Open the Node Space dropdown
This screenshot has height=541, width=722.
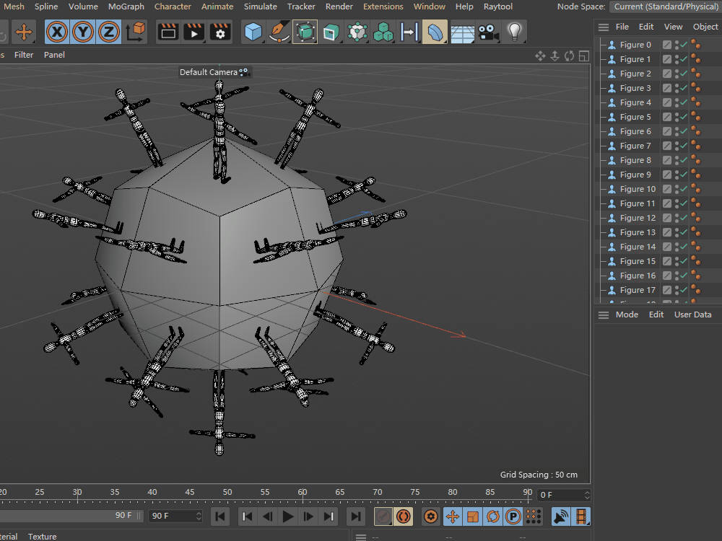665,6
